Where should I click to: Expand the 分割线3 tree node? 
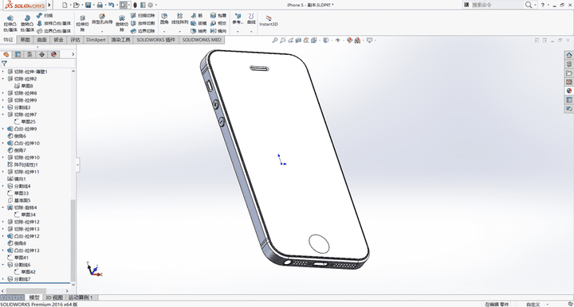(x=3, y=107)
